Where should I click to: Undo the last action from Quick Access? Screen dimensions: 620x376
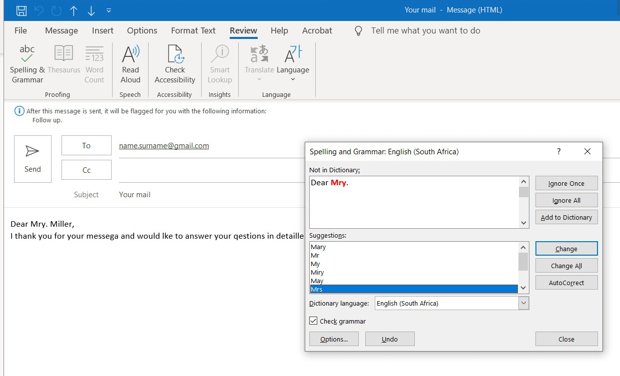tap(39, 9)
